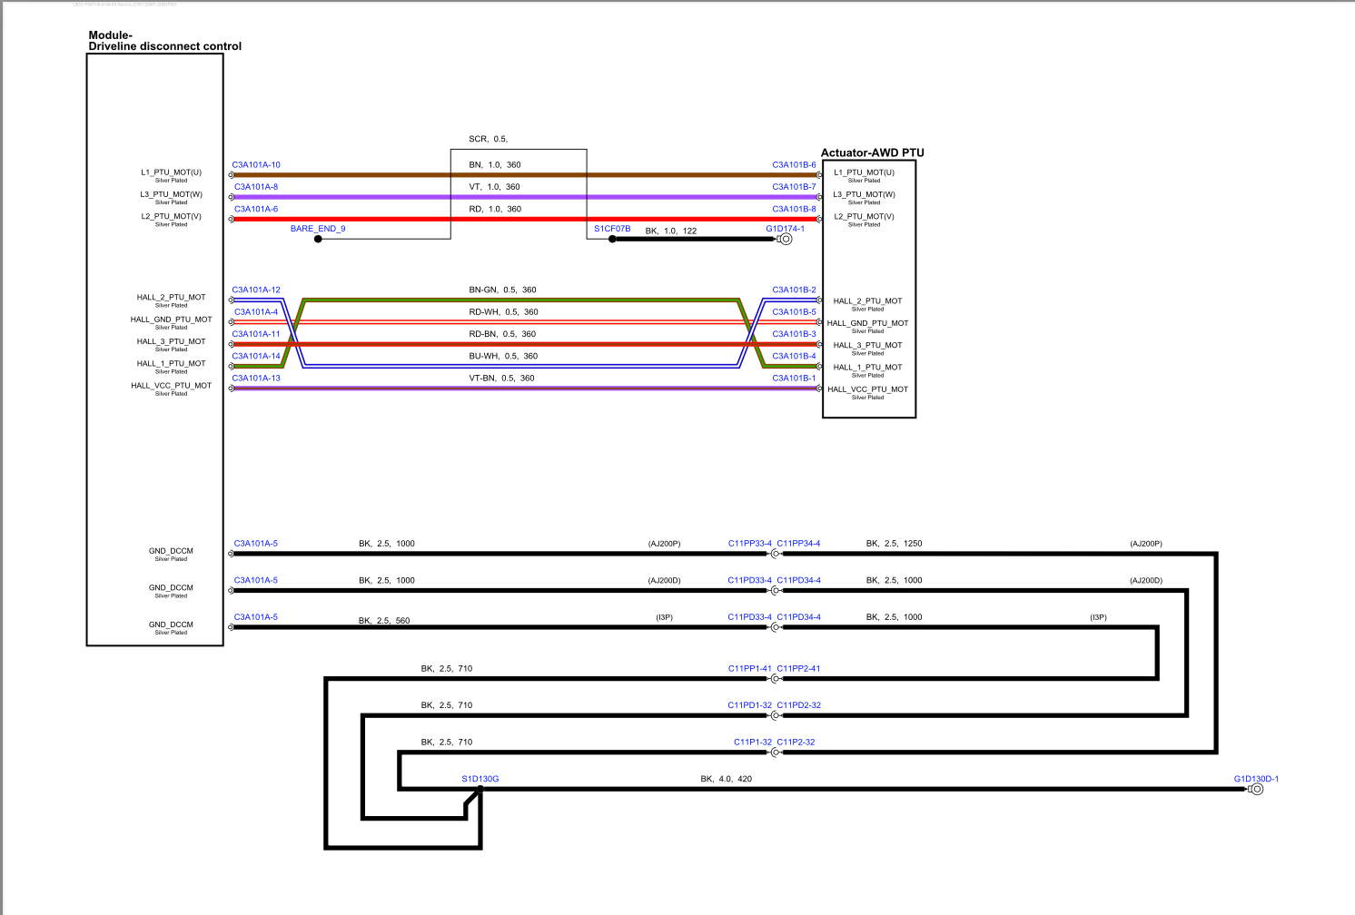1355x915 pixels.
Task: Follow the C3A101A-12 HALL_2 pin link
Action: pyautogui.click(x=256, y=290)
